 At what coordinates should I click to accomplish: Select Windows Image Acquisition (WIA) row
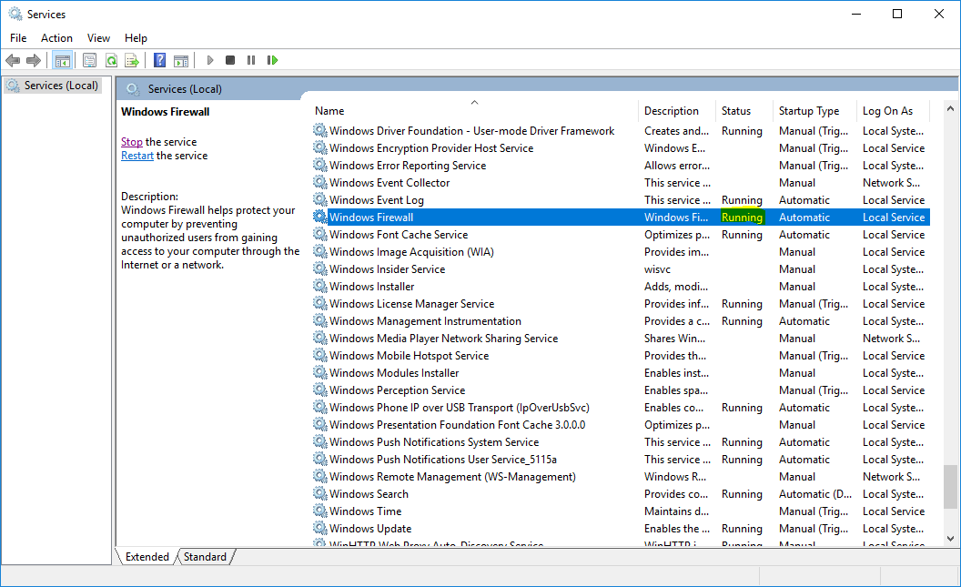[621, 252]
